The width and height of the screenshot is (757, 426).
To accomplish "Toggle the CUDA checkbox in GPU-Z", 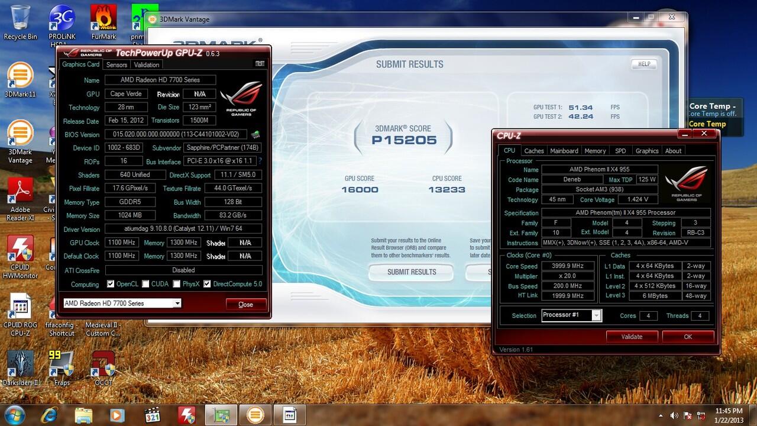I will point(145,284).
